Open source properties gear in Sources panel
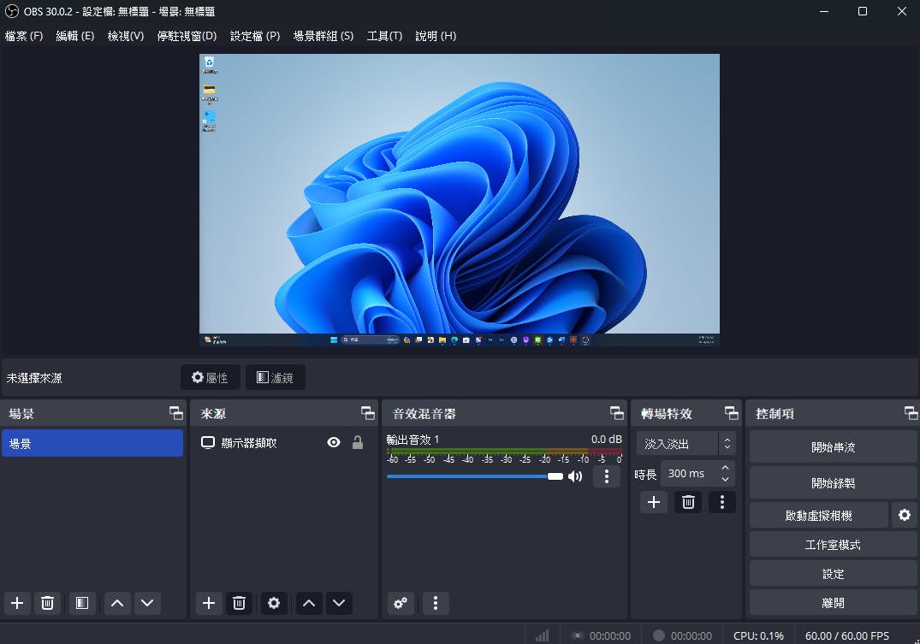The height and width of the screenshot is (644, 920). coord(274,603)
